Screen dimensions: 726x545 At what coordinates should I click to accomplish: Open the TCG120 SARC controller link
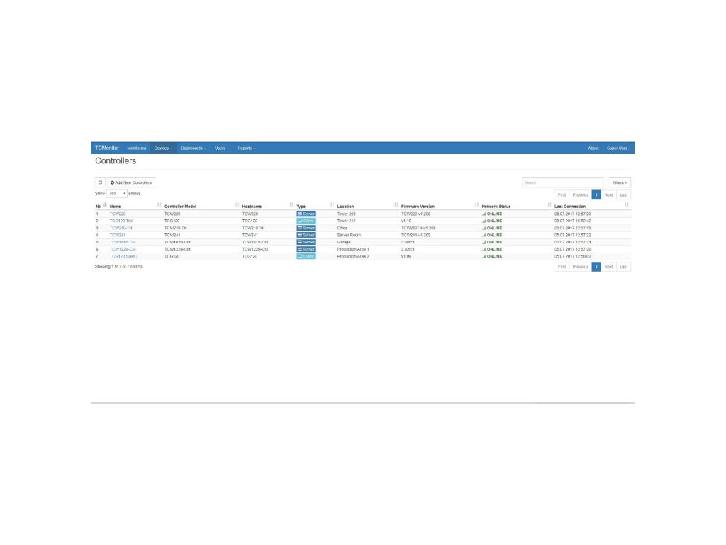(x=123, y=256)
